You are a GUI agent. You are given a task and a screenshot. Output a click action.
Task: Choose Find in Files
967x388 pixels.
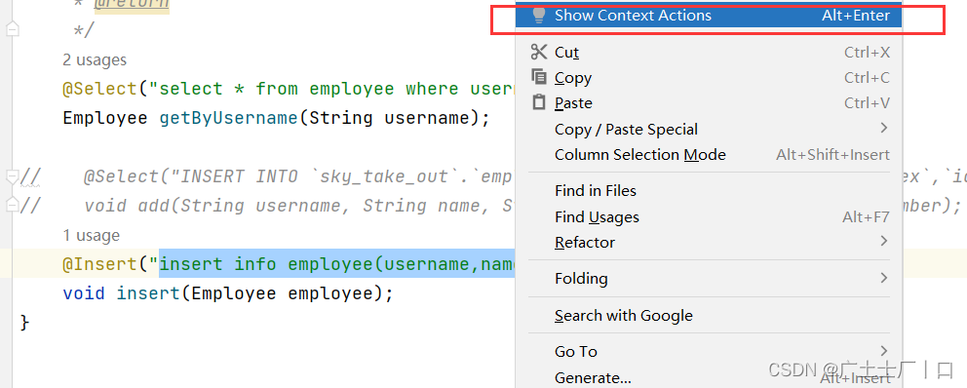click(x=709, y=191)
